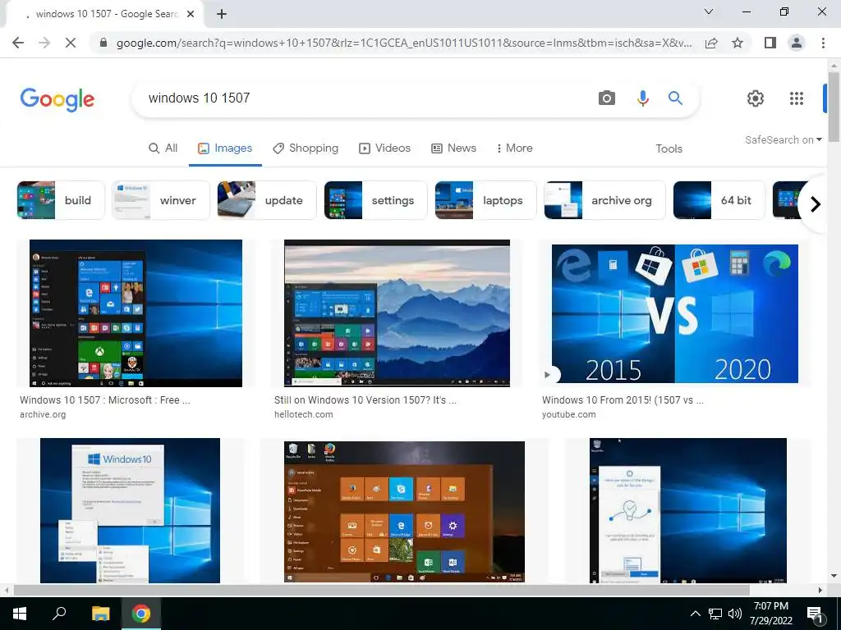Click the search query input box
Viewport: 841px width, 630px height.
365,98
